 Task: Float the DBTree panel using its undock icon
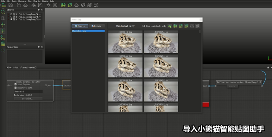coord(39,10)
